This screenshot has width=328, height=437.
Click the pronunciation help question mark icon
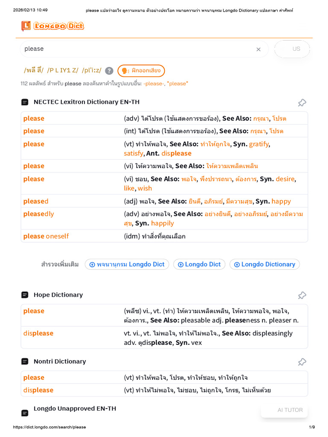coord(109,71)
